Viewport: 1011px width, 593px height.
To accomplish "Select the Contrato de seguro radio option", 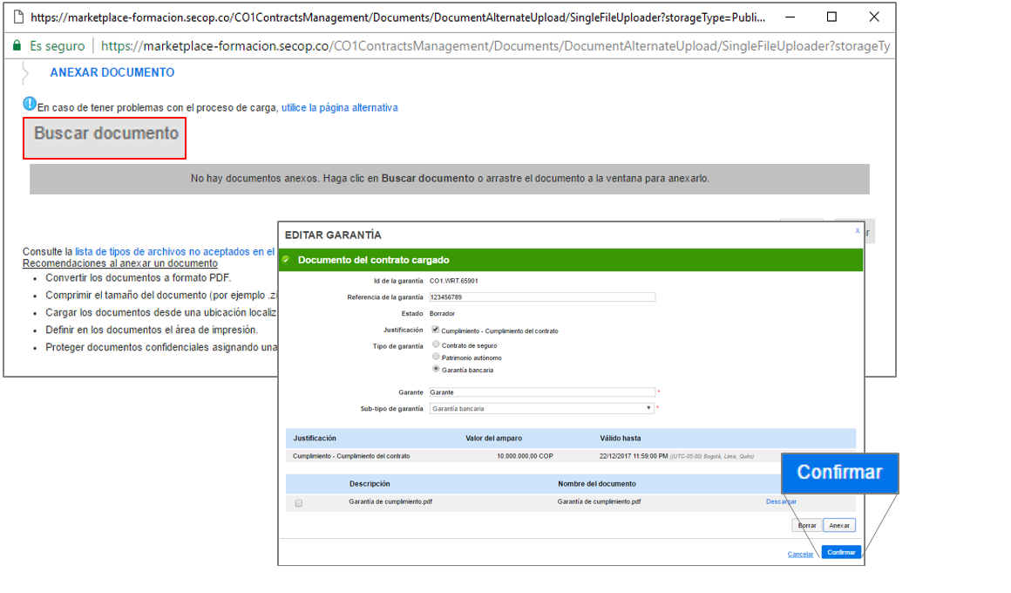I will [x=436, y=344].
